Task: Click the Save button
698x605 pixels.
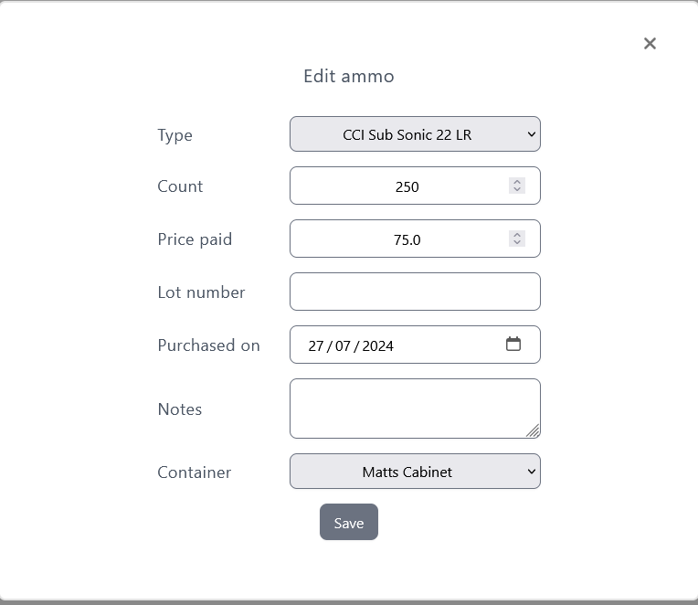Action: click(x=348, y=522)
